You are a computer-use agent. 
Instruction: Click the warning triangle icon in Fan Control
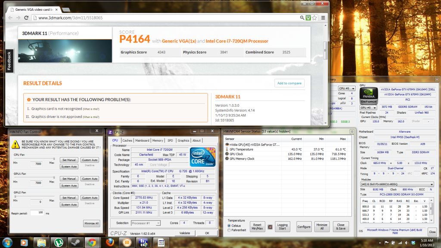[16, 145]
